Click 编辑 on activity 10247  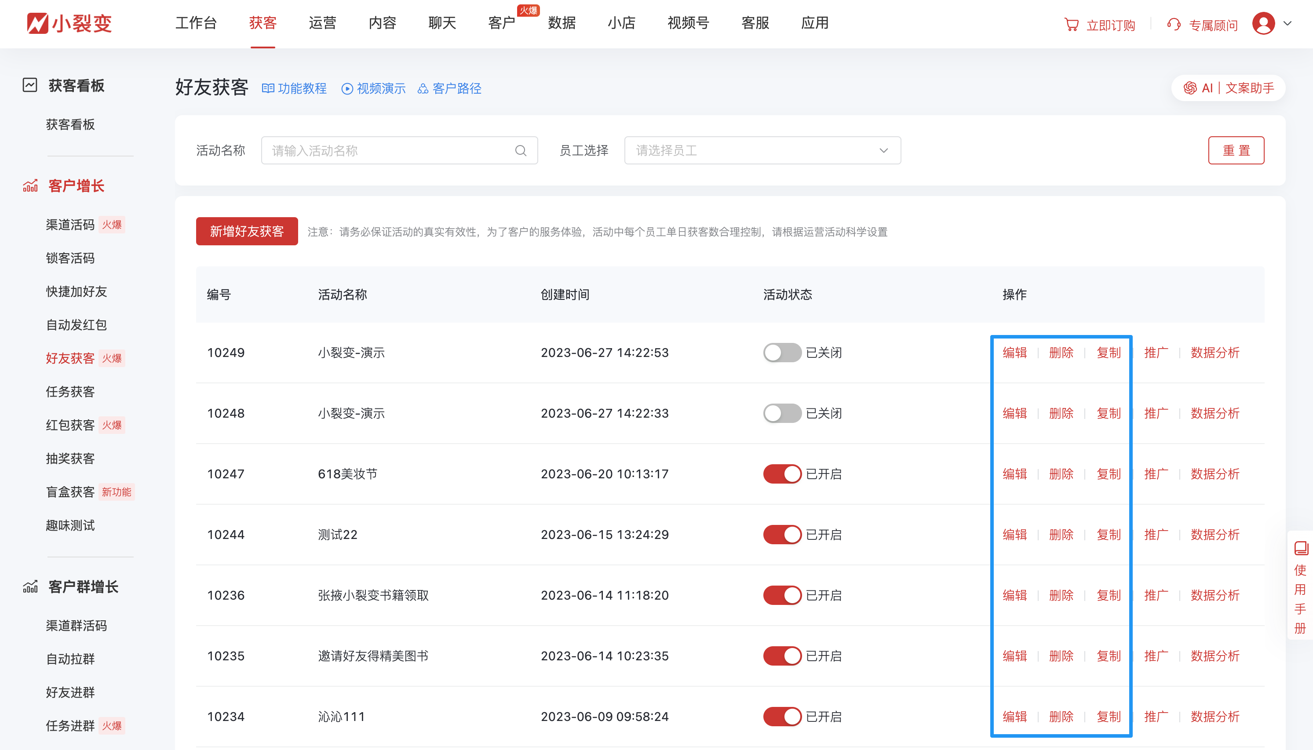pyautogui.click(x=1014, y=473)
